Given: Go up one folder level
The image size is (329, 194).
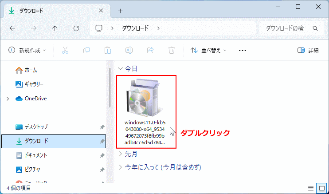Looking at the screenshot, I should (x=55, y=28).
